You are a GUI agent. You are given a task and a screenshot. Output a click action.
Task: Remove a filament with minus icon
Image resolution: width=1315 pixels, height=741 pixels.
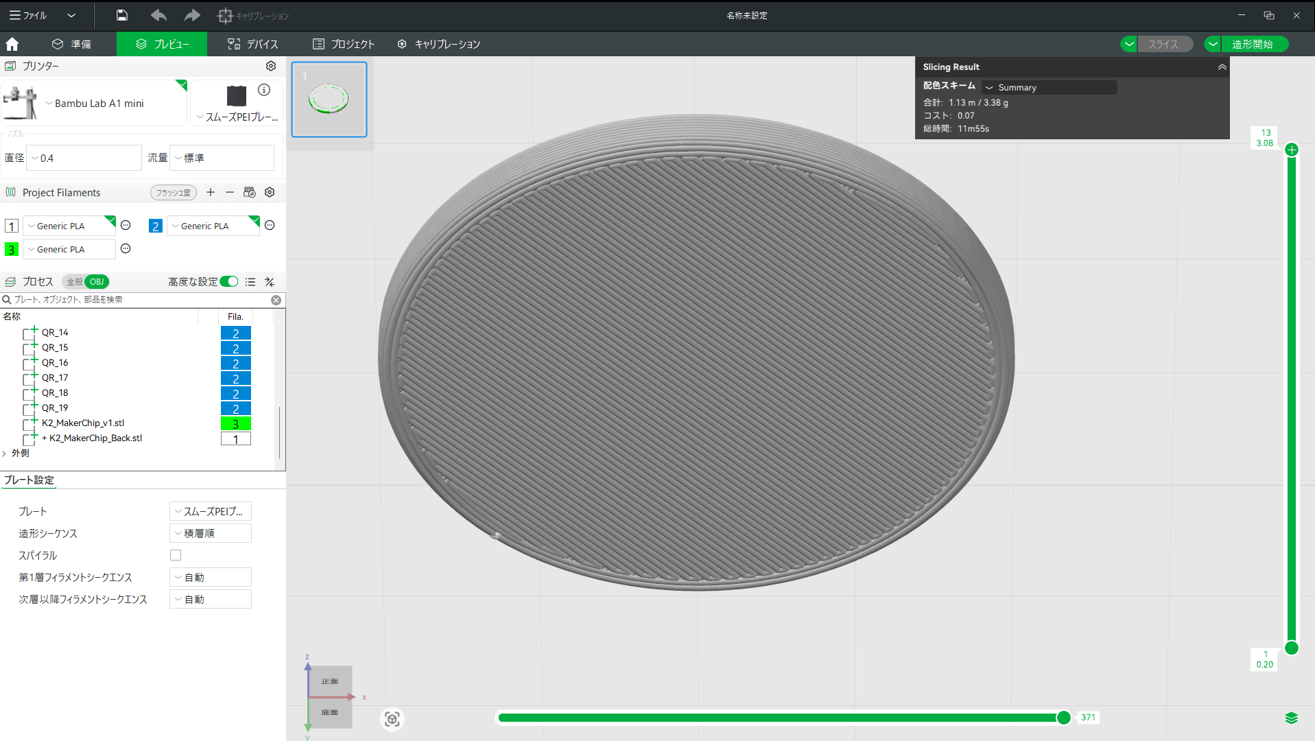230,192
